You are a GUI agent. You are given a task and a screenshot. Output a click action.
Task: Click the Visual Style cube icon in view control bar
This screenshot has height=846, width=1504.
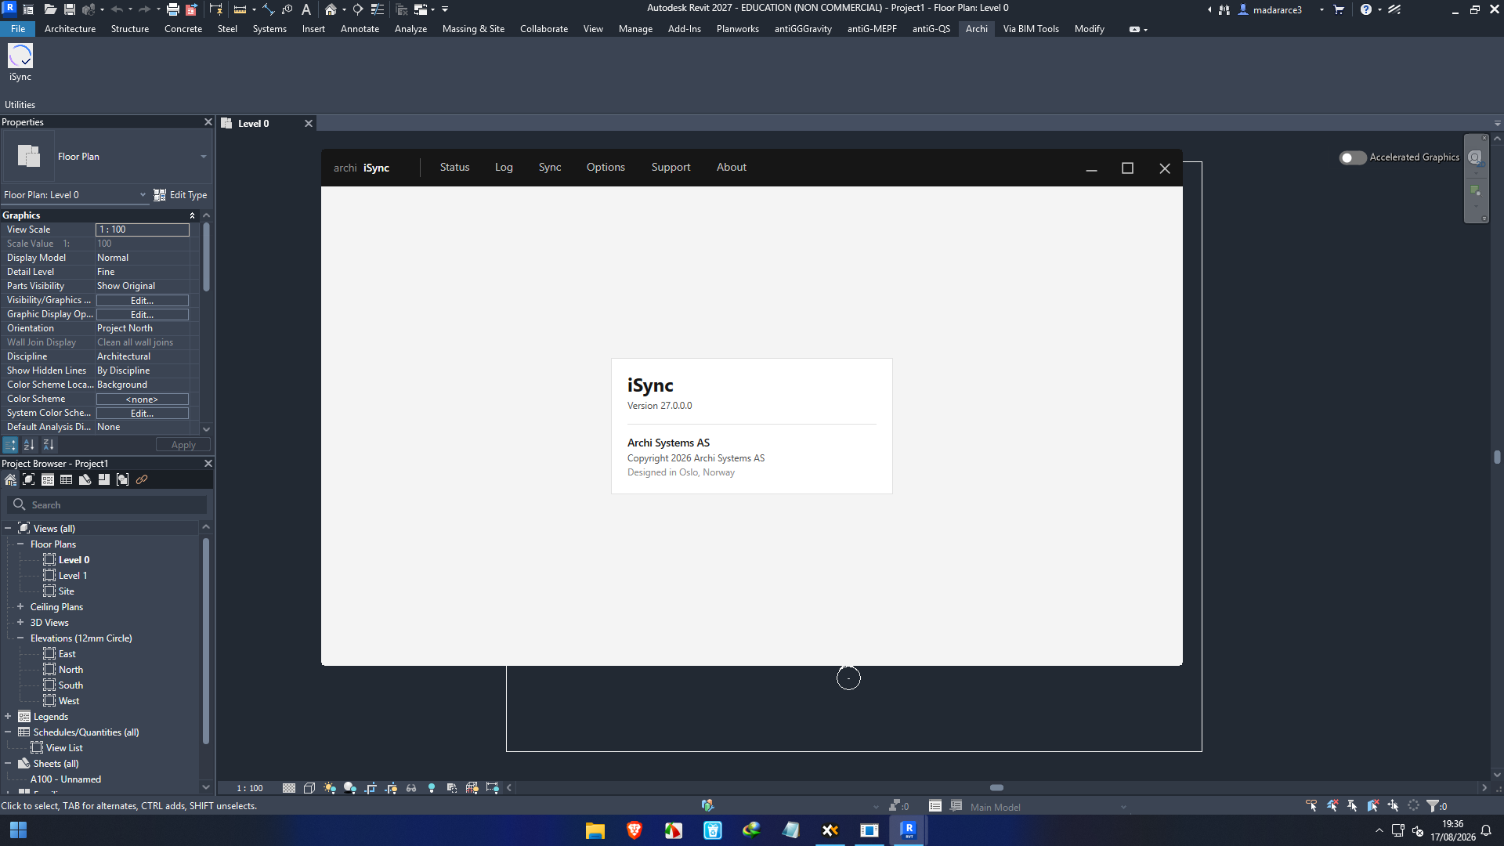(309, 788)
